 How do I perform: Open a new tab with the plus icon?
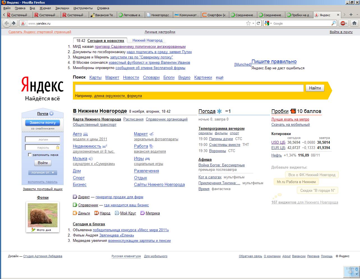point(351,15)
